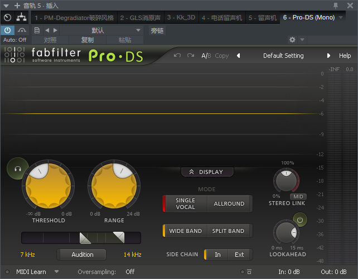Image resolution: width=358 pixels, height=279 pixels.
Task: Click the 粘贴 paste button
Action: click(x=125, y=40)
